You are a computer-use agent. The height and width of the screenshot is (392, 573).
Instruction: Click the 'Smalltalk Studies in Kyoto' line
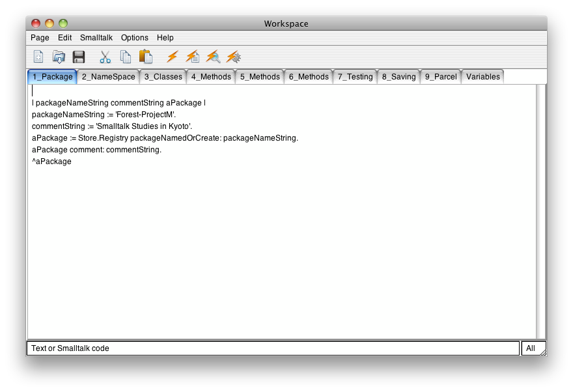point(112,126)
